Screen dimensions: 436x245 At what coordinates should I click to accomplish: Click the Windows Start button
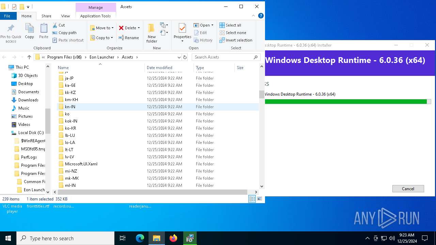[x=8, y=238]
